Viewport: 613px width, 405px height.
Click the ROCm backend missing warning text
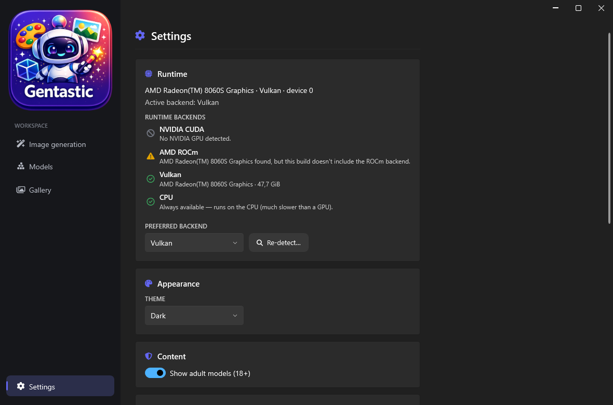pos(285,161)
